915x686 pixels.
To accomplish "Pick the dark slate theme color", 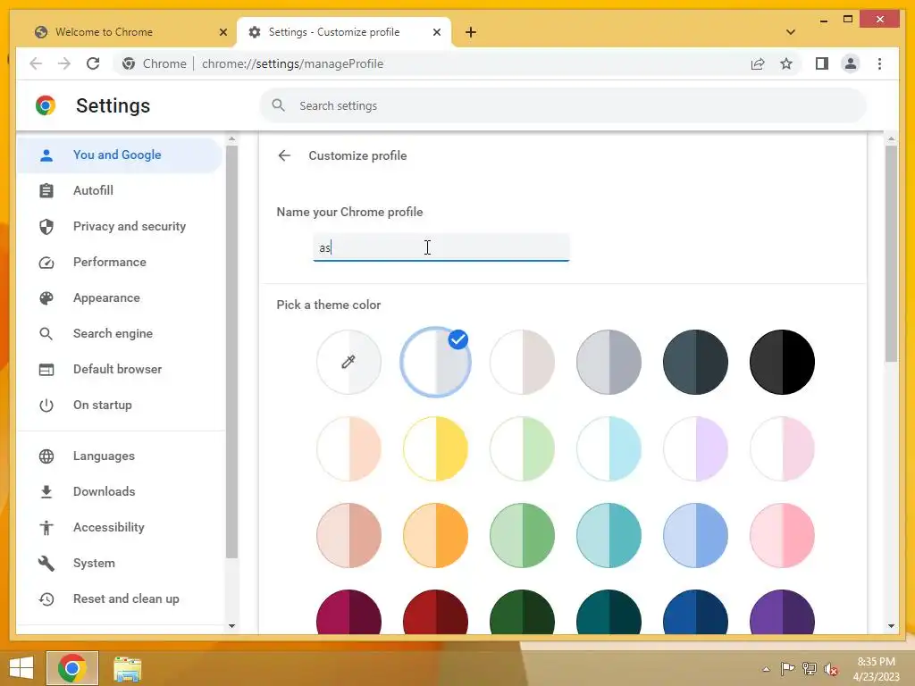I will (x=695, y=363).
